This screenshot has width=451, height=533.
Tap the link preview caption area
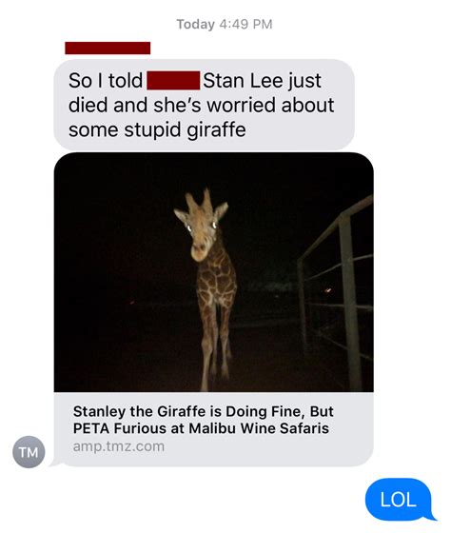coord(214,429)
